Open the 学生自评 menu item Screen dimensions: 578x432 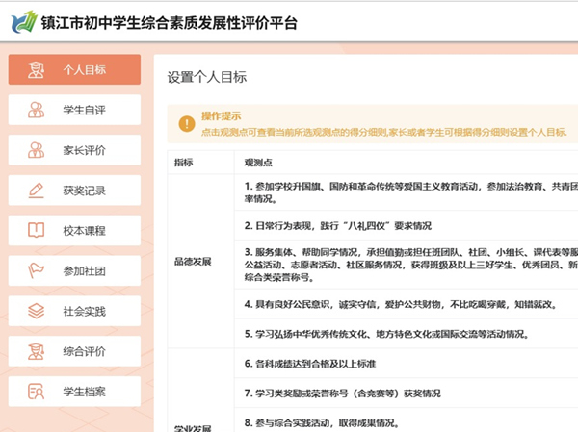tap(84, 110)
